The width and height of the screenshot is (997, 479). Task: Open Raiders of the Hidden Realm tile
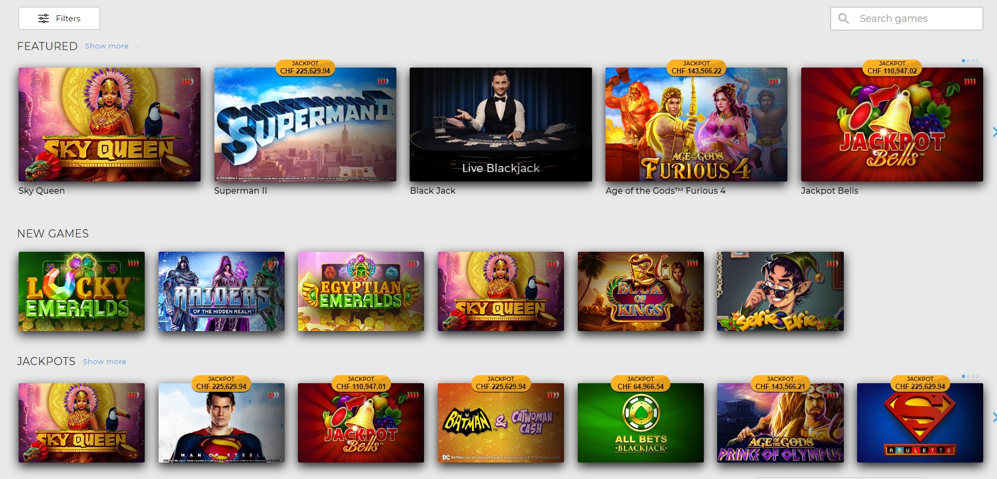tap(221, 291)
